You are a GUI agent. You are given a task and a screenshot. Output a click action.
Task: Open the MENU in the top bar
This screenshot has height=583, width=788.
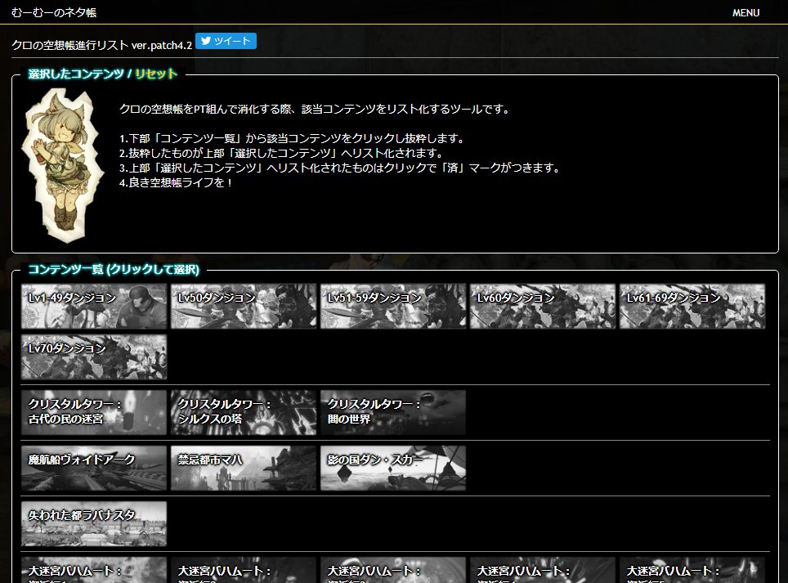click(745, 12)
